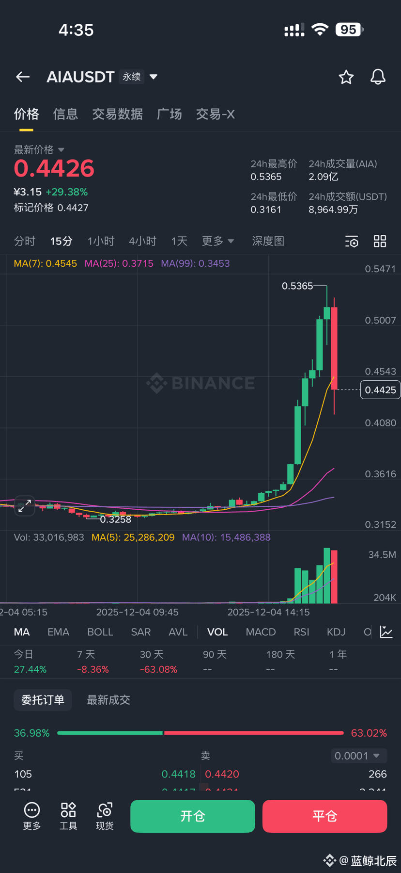
Task: Select 1天 timeframe
Action: pos(179,241)
